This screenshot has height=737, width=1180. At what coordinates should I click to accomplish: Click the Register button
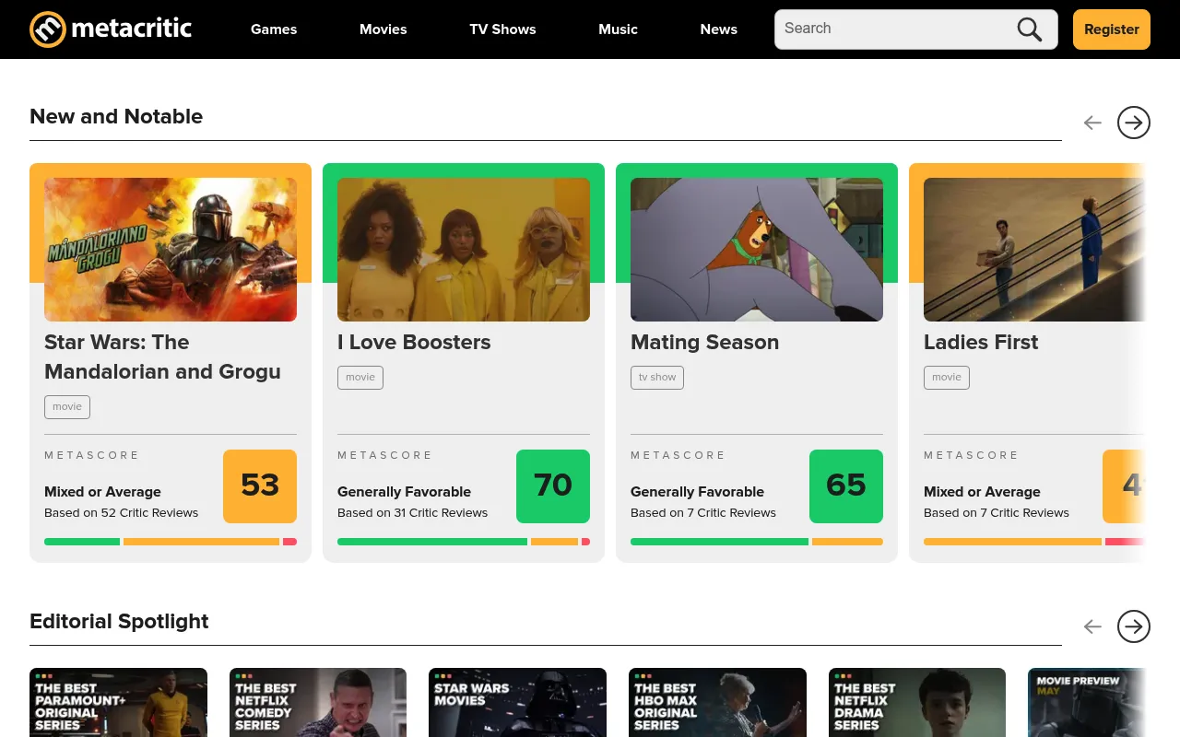click(x=1112, y=29)
